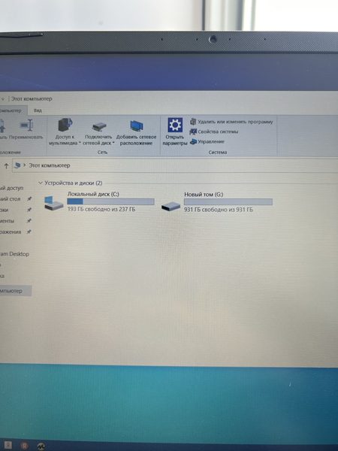
Task: Click the Этот компьютер address bar path
Action: (50, 165)
